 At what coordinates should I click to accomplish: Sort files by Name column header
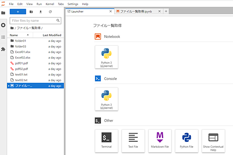20,35
